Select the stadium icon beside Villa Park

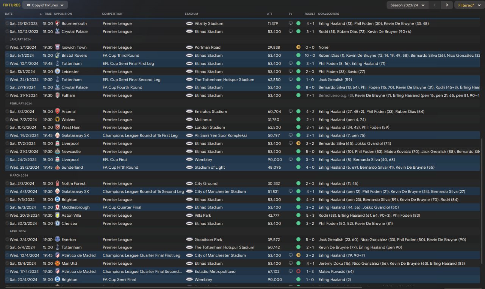(189, 215)
